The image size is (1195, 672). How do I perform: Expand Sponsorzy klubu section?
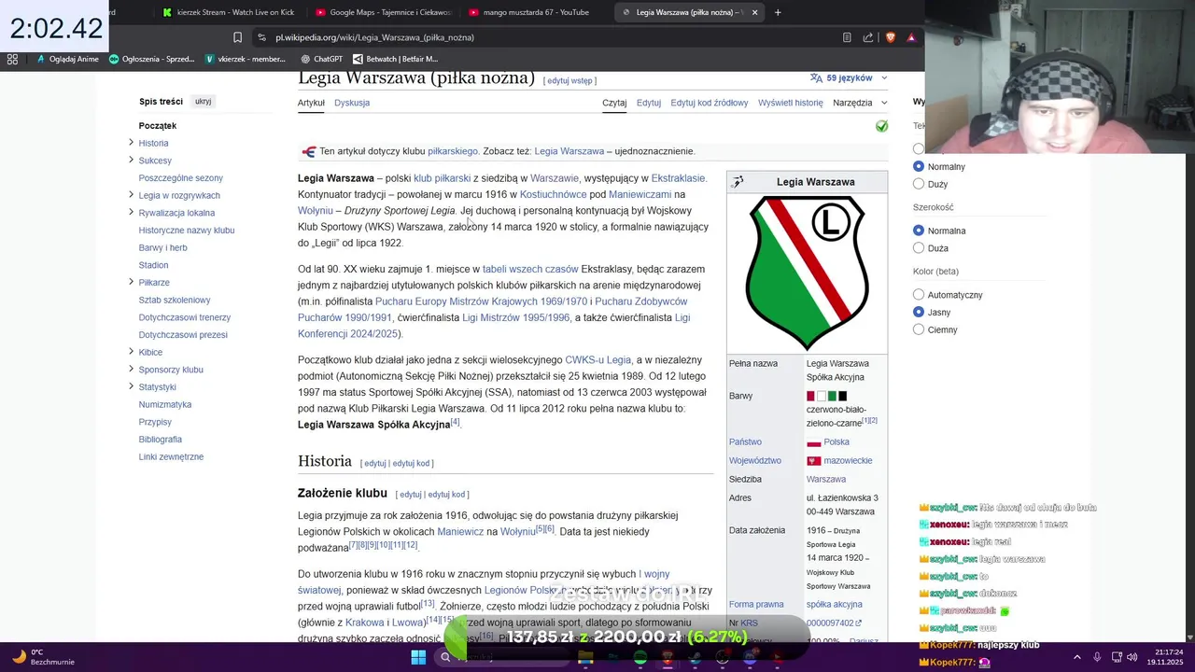click(x=131, y=369)
